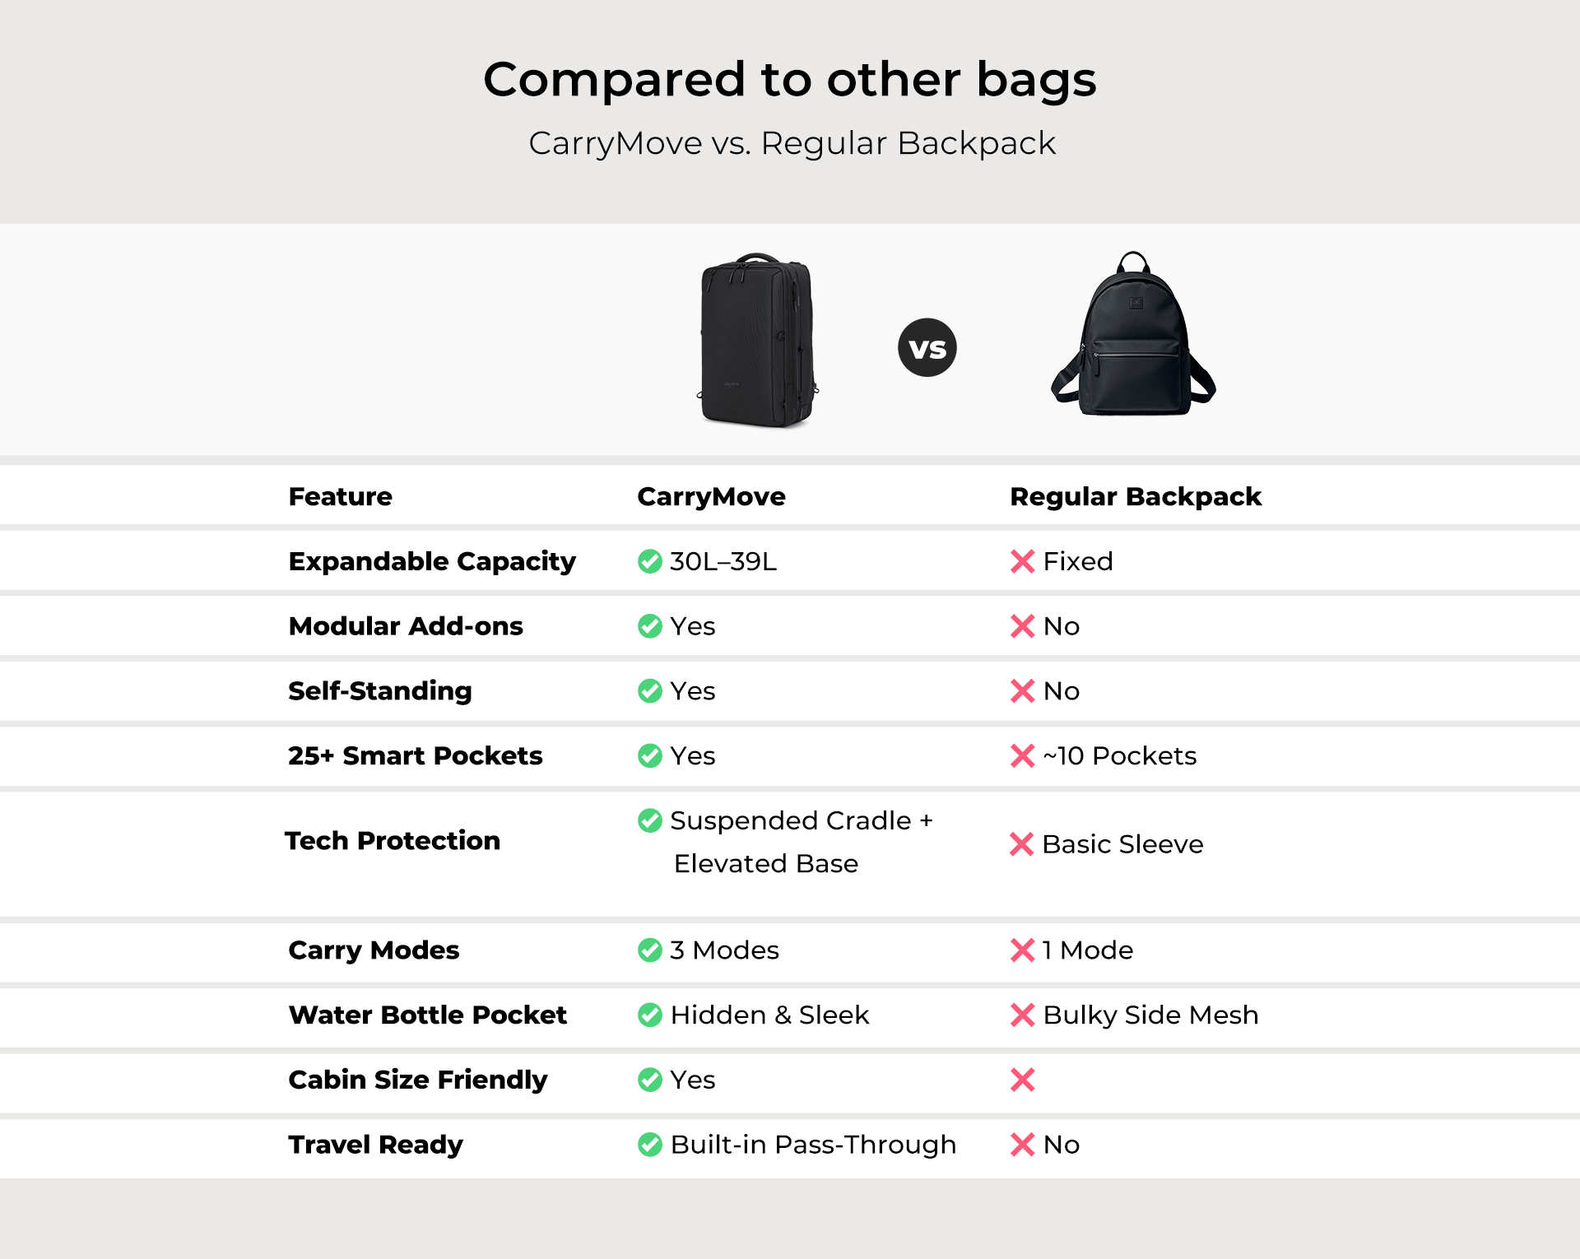Select the regular backpack product image
The width and height of the screenshot is (1580, 1259).
click(1133, 336)
